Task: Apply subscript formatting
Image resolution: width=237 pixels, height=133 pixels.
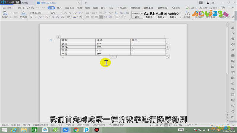Action: (x=57, y=17)
